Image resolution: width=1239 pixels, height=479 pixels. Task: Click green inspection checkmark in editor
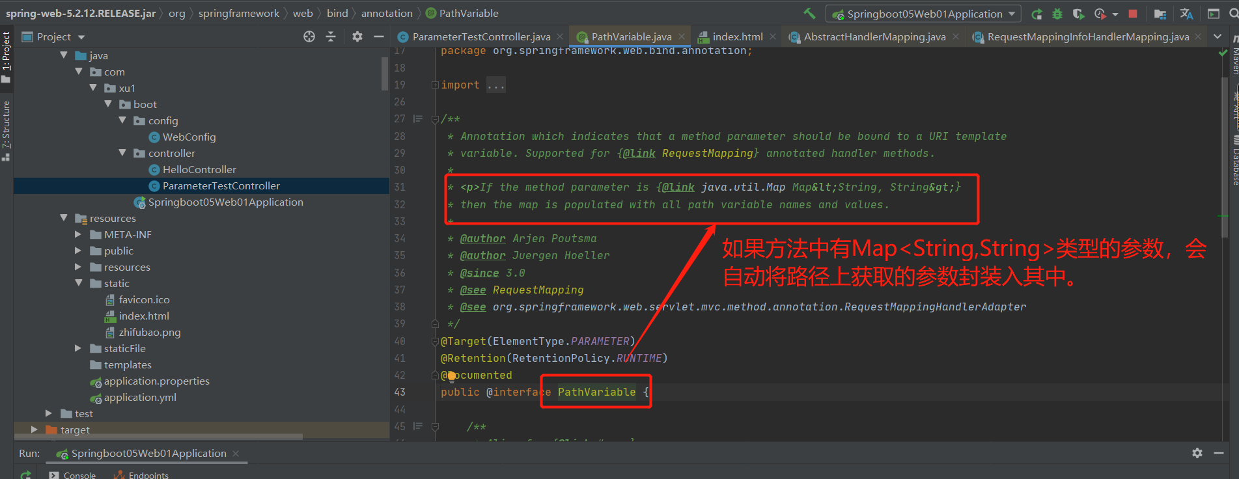(x=1223, y=53)
